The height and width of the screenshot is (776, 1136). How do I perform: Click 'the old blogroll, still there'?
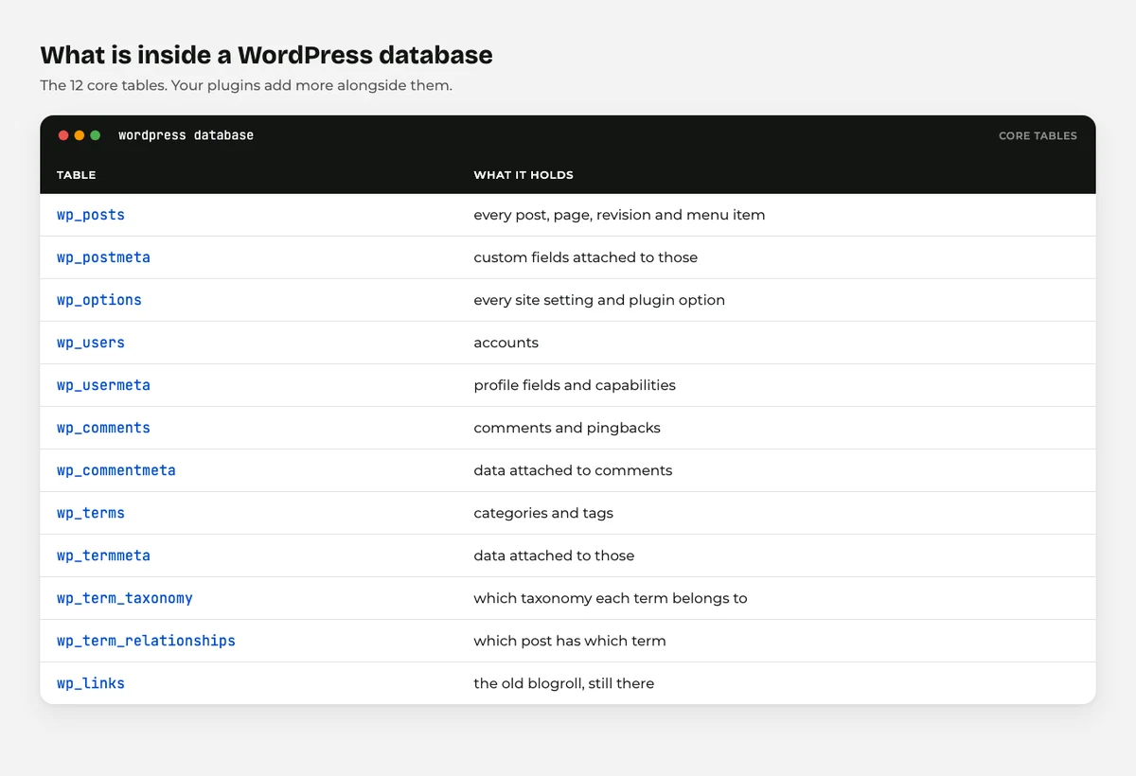[x=564, y=683]
